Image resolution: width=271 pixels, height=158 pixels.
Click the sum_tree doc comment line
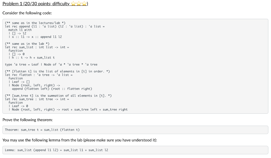point(58,96)
